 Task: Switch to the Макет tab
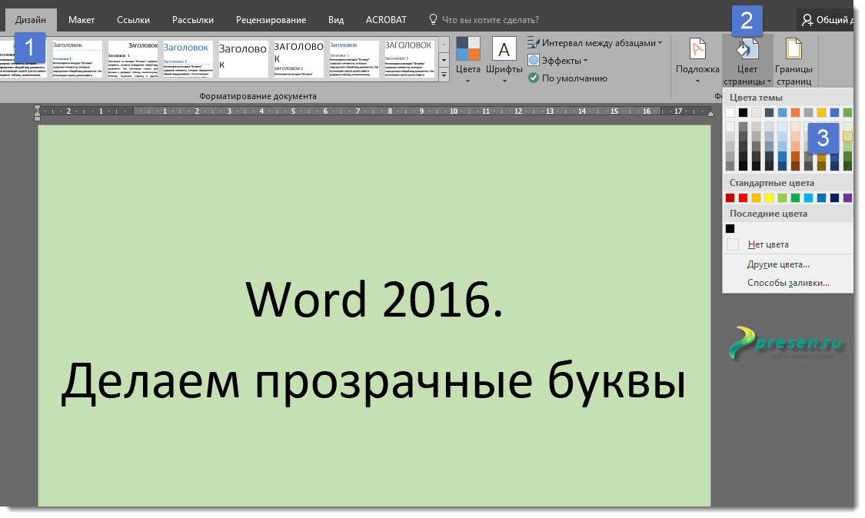83,19
